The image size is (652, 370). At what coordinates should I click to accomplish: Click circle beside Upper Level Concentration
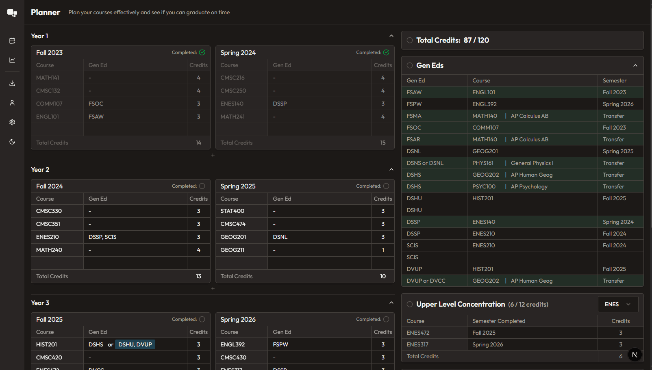pos(410,304)
